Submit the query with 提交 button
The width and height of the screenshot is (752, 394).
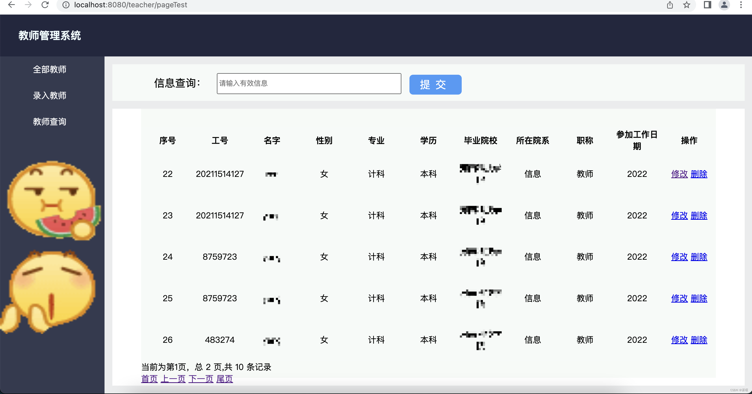(x=435, y=85)
